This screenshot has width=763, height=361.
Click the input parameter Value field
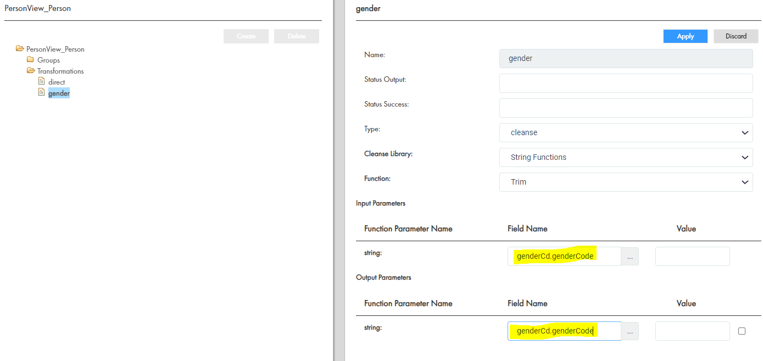pyautogui.click(x=692, y=256)
